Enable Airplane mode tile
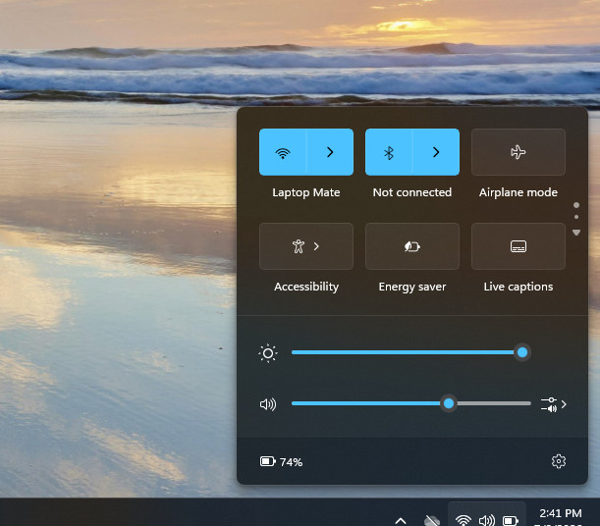Viewport: 600px width, 526px height. (518, 152)
